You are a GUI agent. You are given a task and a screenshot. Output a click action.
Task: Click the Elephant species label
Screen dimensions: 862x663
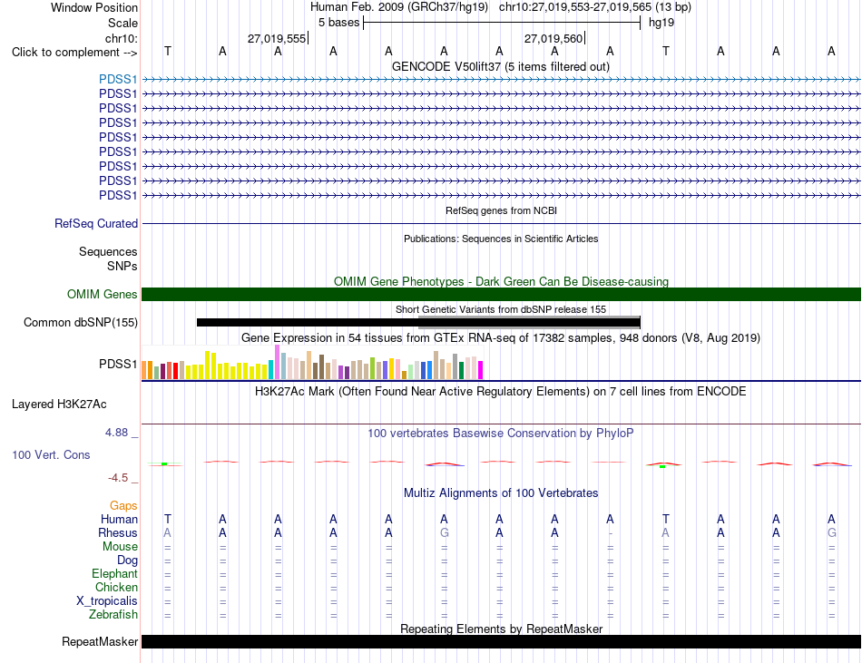[x=114, y=573]
